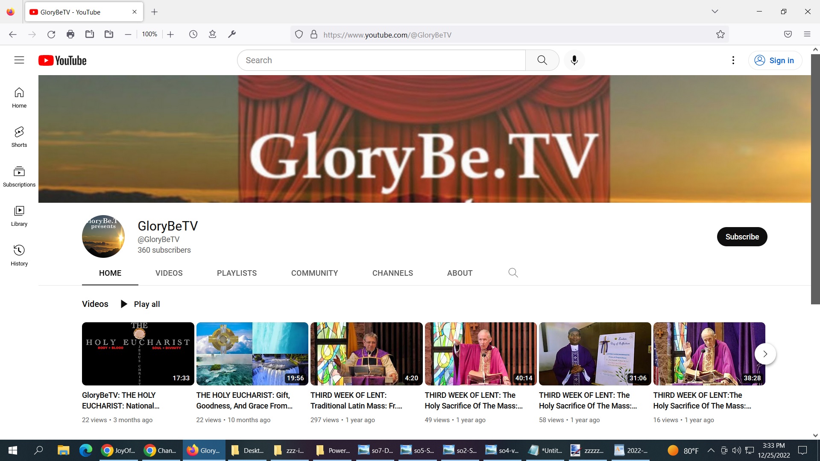Zoom in with the plus button
This screenshot has height=461, width=820.
pyautogui.click(x=170, y=34)
